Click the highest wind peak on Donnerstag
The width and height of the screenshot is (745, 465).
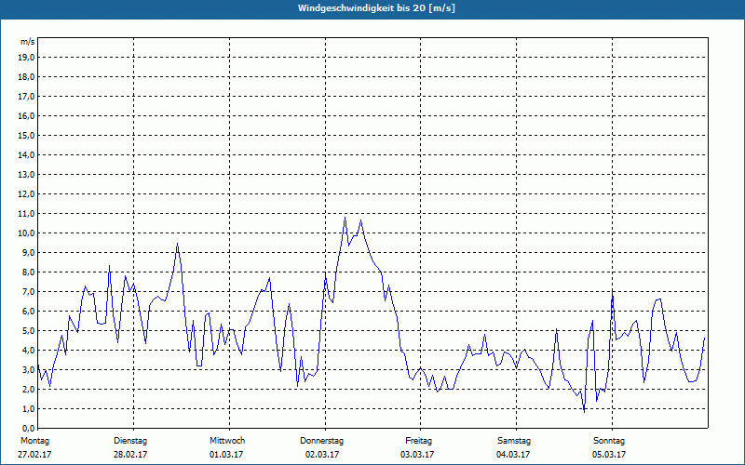coord(345,218)
